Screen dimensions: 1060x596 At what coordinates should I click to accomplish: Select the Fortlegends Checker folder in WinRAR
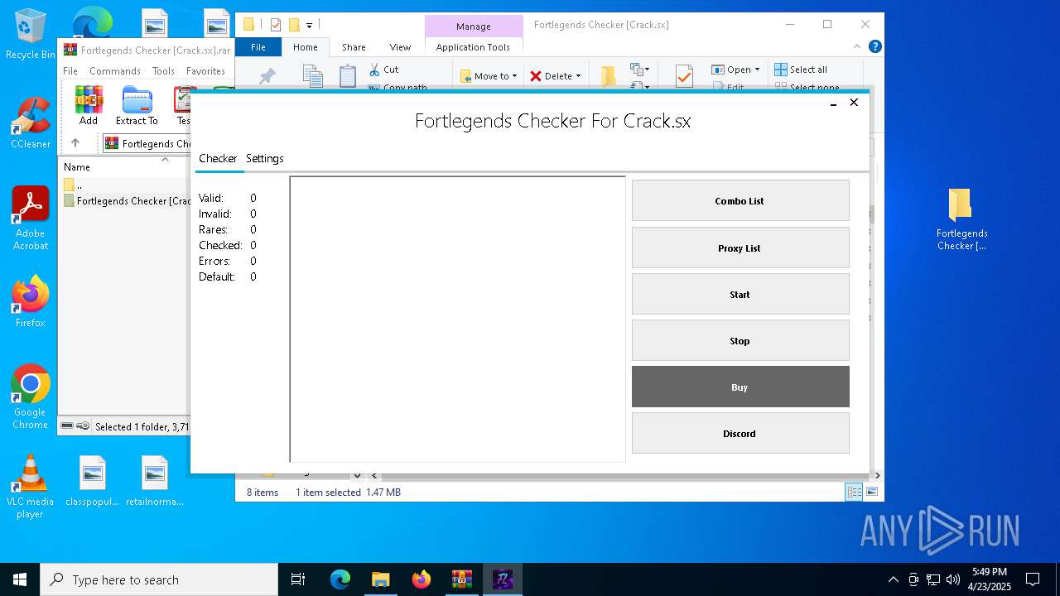[126, 200]
